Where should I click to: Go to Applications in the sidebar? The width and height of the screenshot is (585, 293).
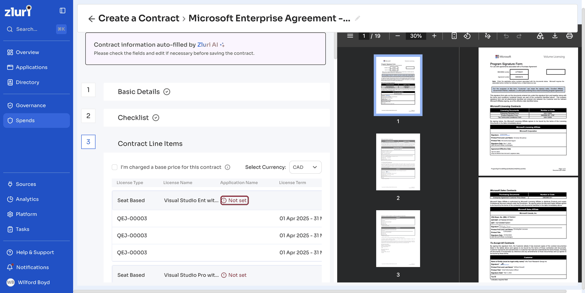[37, 67]
